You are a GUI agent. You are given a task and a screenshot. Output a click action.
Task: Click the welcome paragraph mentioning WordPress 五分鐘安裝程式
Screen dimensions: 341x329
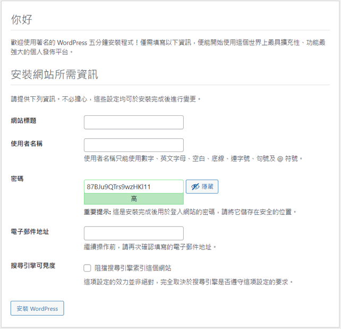[168, 47]
